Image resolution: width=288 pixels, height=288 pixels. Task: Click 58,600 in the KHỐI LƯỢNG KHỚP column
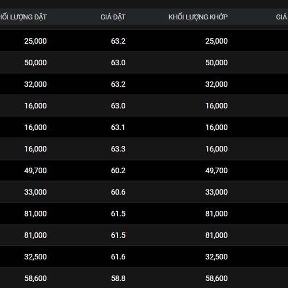pyautogui.click(x=216, y=278)
